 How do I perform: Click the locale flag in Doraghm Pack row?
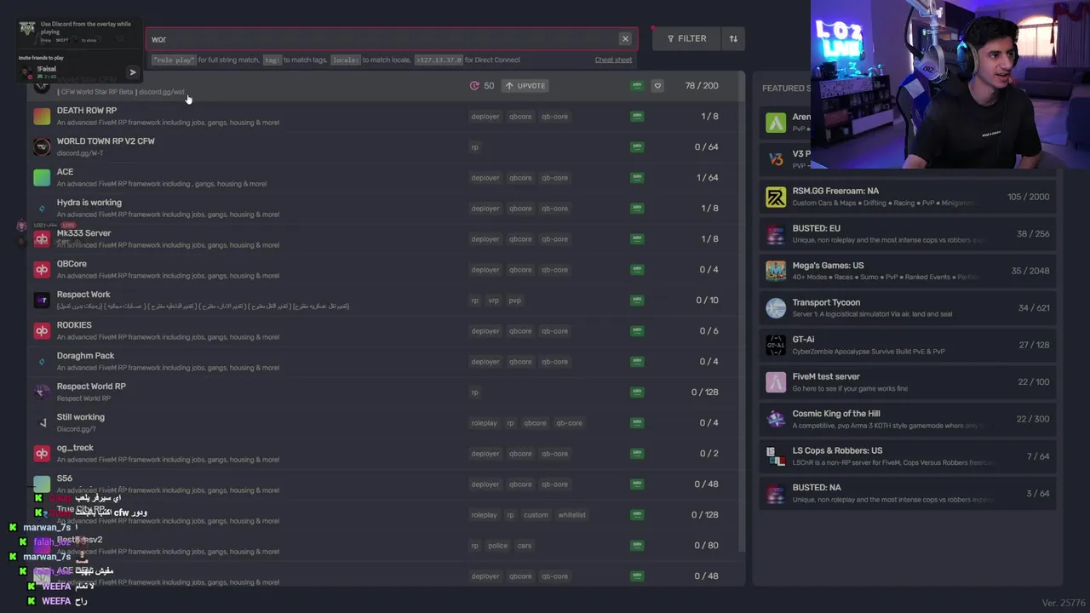pos(636,362)
